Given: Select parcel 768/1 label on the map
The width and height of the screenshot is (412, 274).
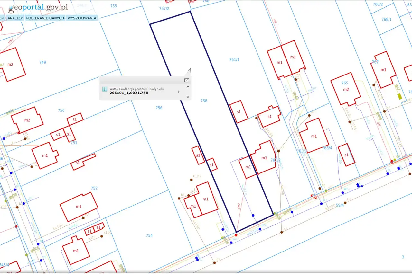Looking at the screenshot, I should click(x=387, y=20).
